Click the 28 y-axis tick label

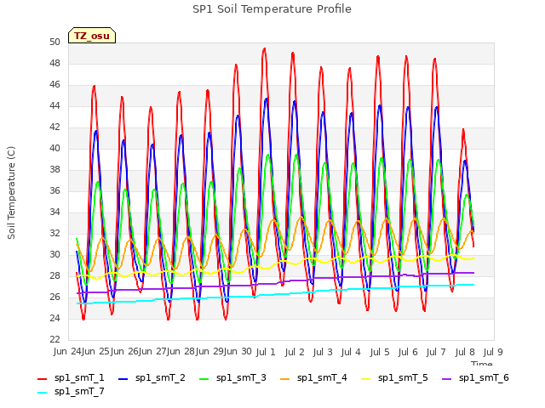(x=54, y=275)
